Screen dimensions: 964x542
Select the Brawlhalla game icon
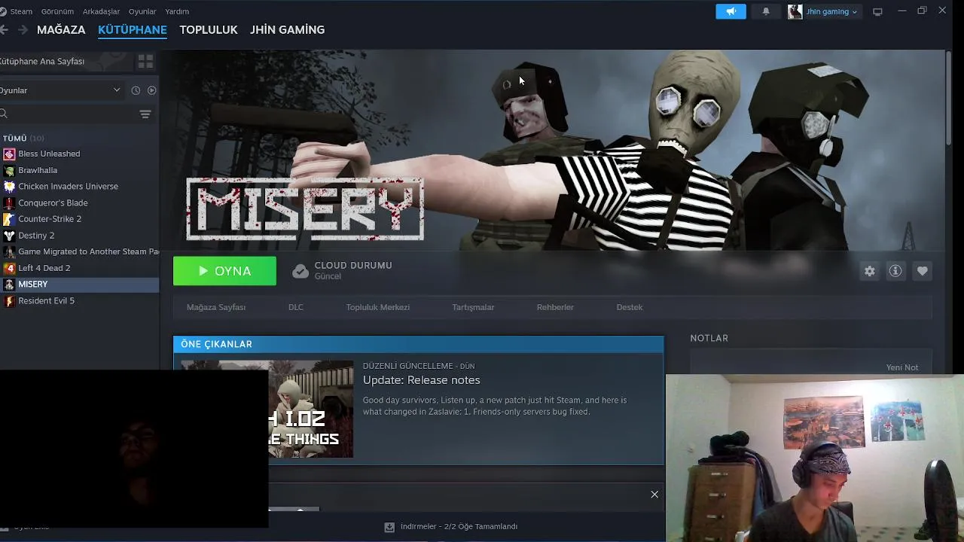click(9, 170)
